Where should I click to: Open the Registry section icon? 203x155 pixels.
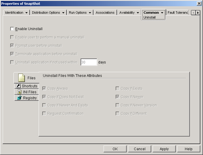tap(19, 98)
